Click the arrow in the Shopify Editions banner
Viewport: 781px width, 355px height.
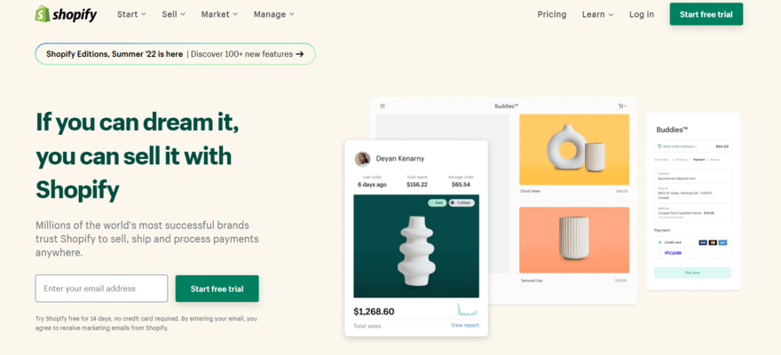click(299, 54)
